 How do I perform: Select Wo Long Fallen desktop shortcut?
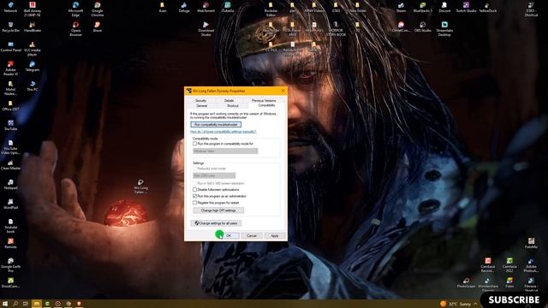pyautogui.click(x=140, y=187)
